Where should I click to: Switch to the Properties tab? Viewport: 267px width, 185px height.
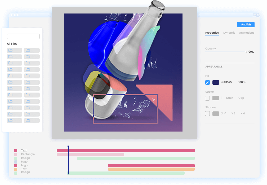[x=212, y=33]
